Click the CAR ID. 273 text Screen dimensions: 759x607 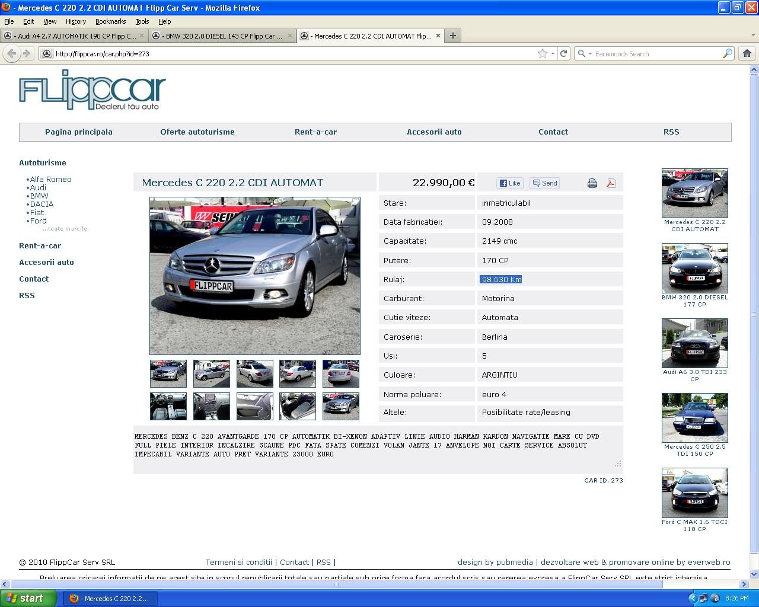[x=604, y=480]
